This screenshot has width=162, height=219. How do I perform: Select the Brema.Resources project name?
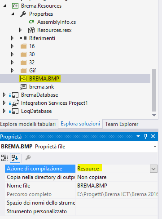coord(41,6)
